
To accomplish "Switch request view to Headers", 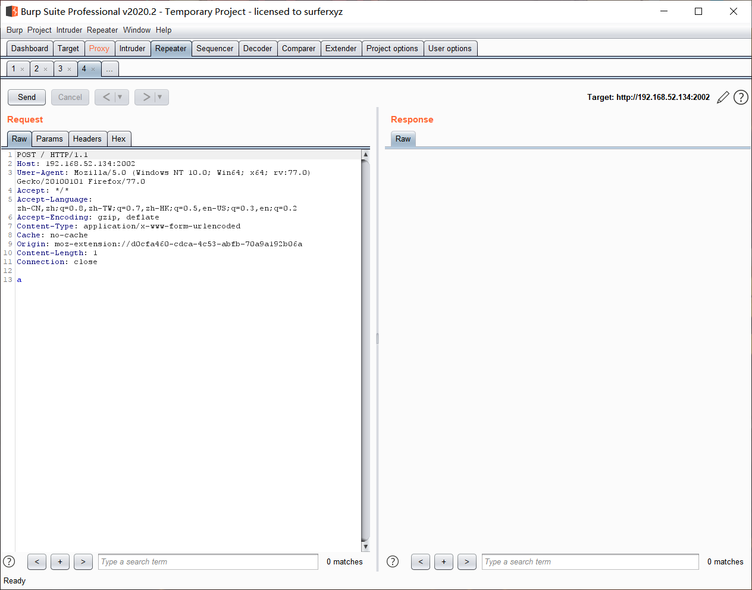I will 87,139.
